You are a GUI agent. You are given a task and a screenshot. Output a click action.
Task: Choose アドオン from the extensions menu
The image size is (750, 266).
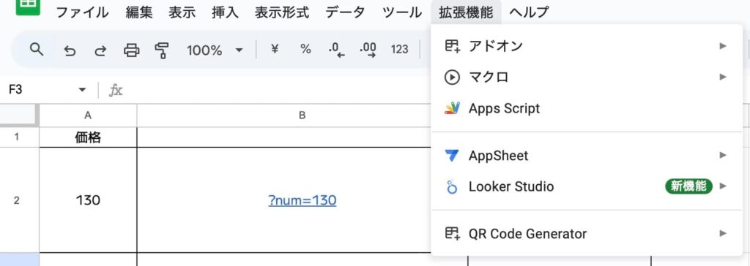[x=587, y=46]
